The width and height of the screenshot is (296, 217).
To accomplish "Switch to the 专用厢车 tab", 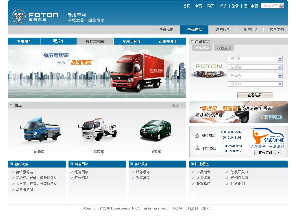I will pyautogui.click(x=24, y=41).
